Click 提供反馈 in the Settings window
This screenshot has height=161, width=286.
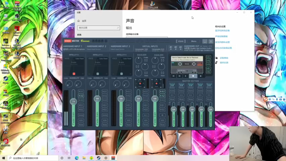[224, 63]
